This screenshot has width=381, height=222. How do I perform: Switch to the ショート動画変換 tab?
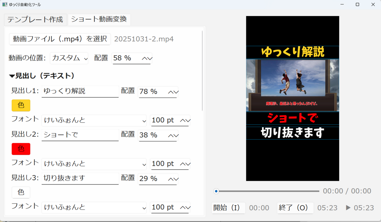99,19
